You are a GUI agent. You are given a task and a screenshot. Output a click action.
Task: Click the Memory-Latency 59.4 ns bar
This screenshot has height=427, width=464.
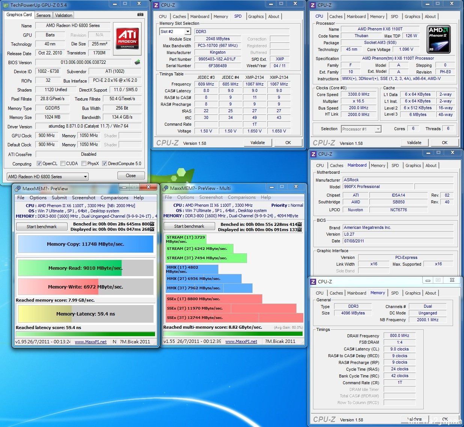(86, 314)
